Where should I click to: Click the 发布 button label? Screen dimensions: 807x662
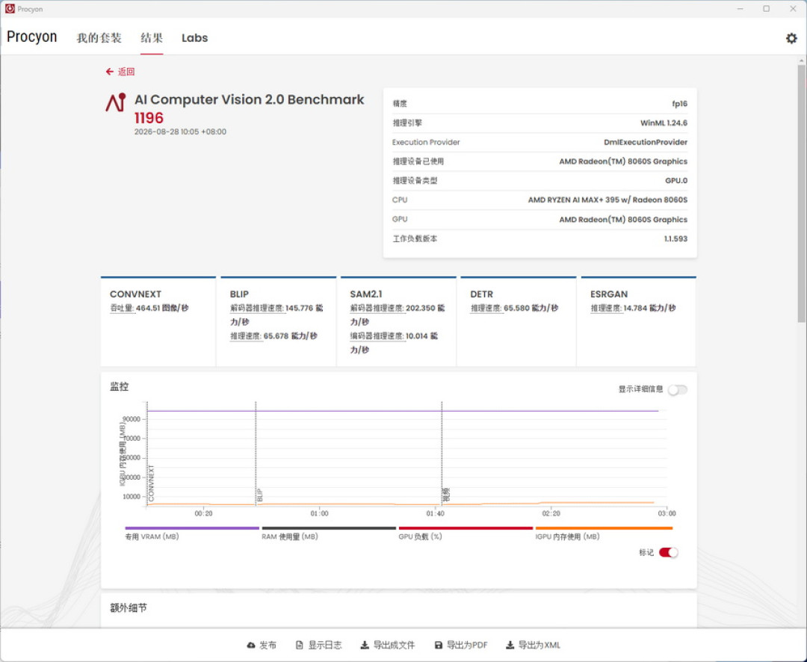pos(268,645)
